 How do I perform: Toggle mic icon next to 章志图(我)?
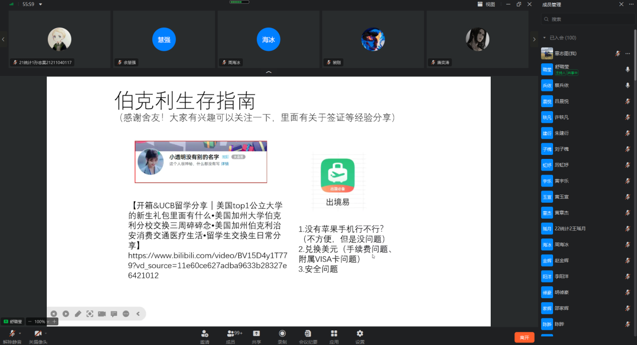[x=617, y=53]
